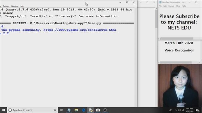Screen dimensions: 202x113
Task: Click the vertical scrollbar thumb in middle window
Action: (x=156, y=19)
